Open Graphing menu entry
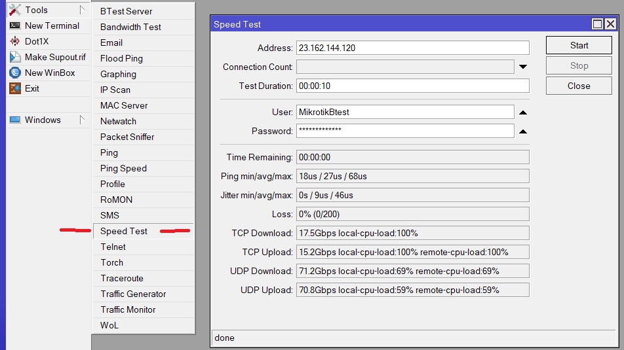624x350 pixels. (144, 74)
